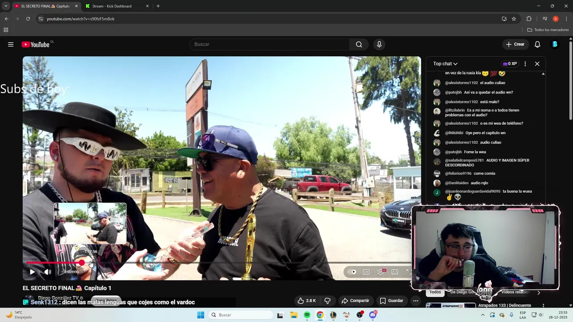The width and height of the screenshot is (573, 322).
Task: Open options for Atrapados 133 video
Action: click(543, 306)
